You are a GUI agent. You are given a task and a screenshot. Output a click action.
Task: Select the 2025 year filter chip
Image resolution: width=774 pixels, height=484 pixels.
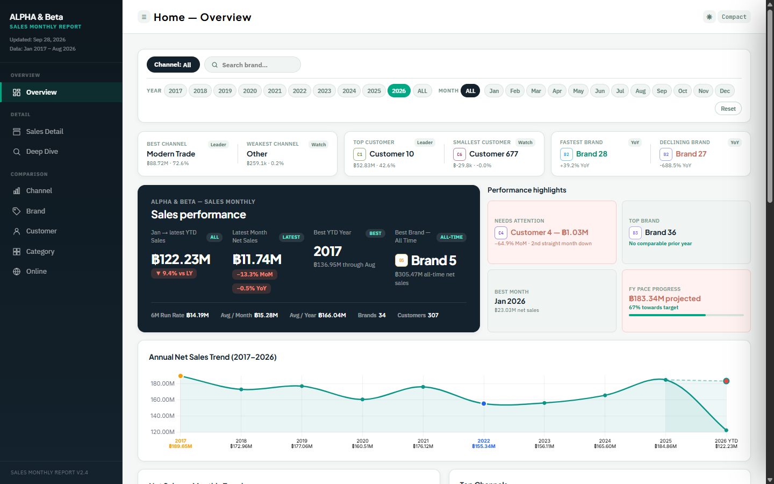click(374, 91)
